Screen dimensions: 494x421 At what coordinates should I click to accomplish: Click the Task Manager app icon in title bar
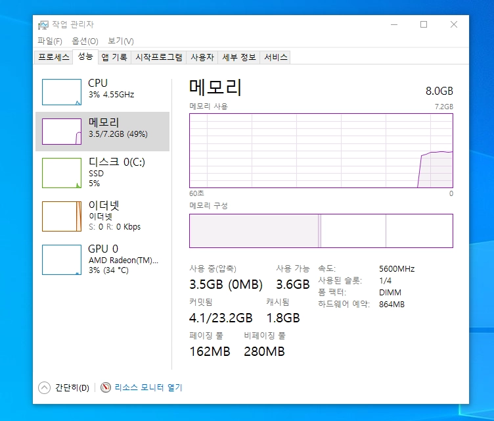coord(43,24)
